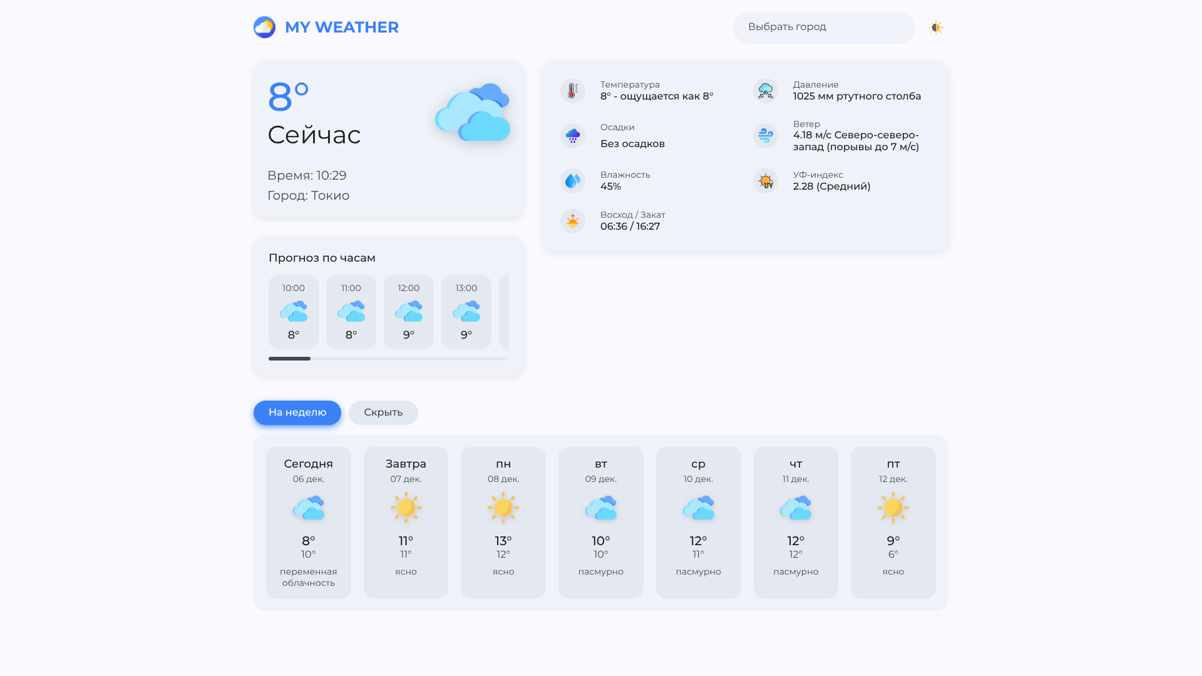Image resolution: width=1202 pixels, height=676 pixels.
Task: Toggle the light/dark theme sun icon
Action: point(936,28)
